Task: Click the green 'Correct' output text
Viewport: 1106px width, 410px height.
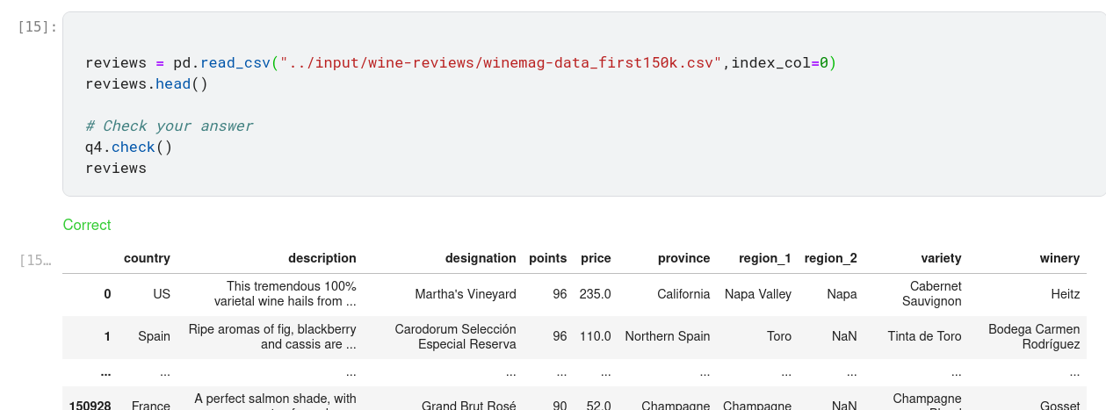Action: click(87, 226)
